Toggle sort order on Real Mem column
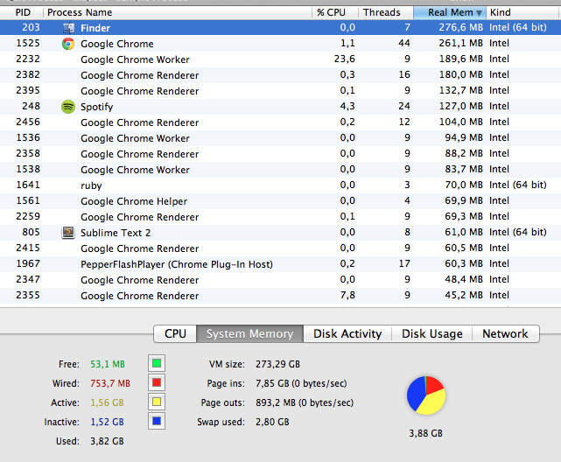The image size is (561, 462). point(450,12)
